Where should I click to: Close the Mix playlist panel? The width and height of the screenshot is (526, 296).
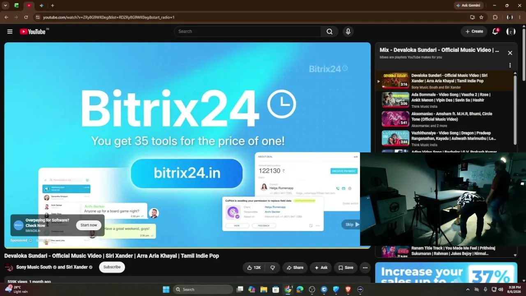click(x=510, y=53)
